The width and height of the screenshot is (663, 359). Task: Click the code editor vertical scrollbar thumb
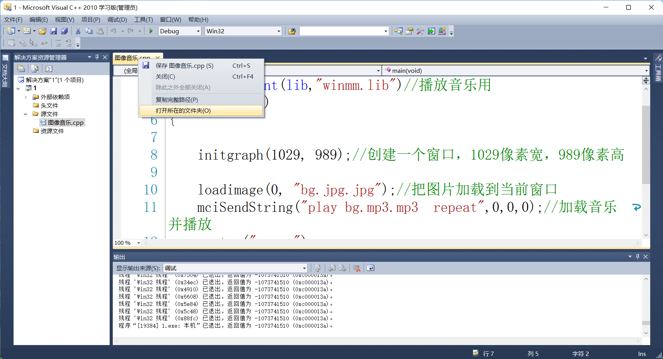click(x=646, y=145)
